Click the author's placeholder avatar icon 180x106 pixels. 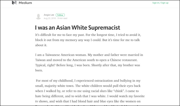pyautogui.click(x=39, y=17)
